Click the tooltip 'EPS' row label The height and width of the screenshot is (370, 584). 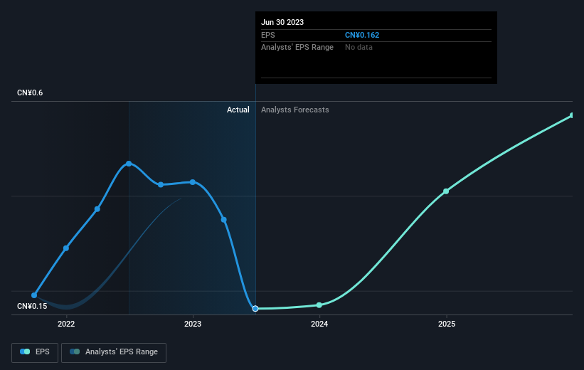[x=267, y=35]
